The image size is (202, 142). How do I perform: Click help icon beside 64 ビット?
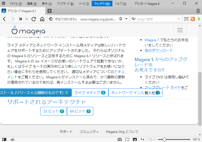coord(89,111)
